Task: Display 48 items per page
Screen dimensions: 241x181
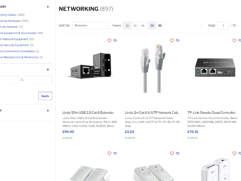Action: (x=143, y=26)
